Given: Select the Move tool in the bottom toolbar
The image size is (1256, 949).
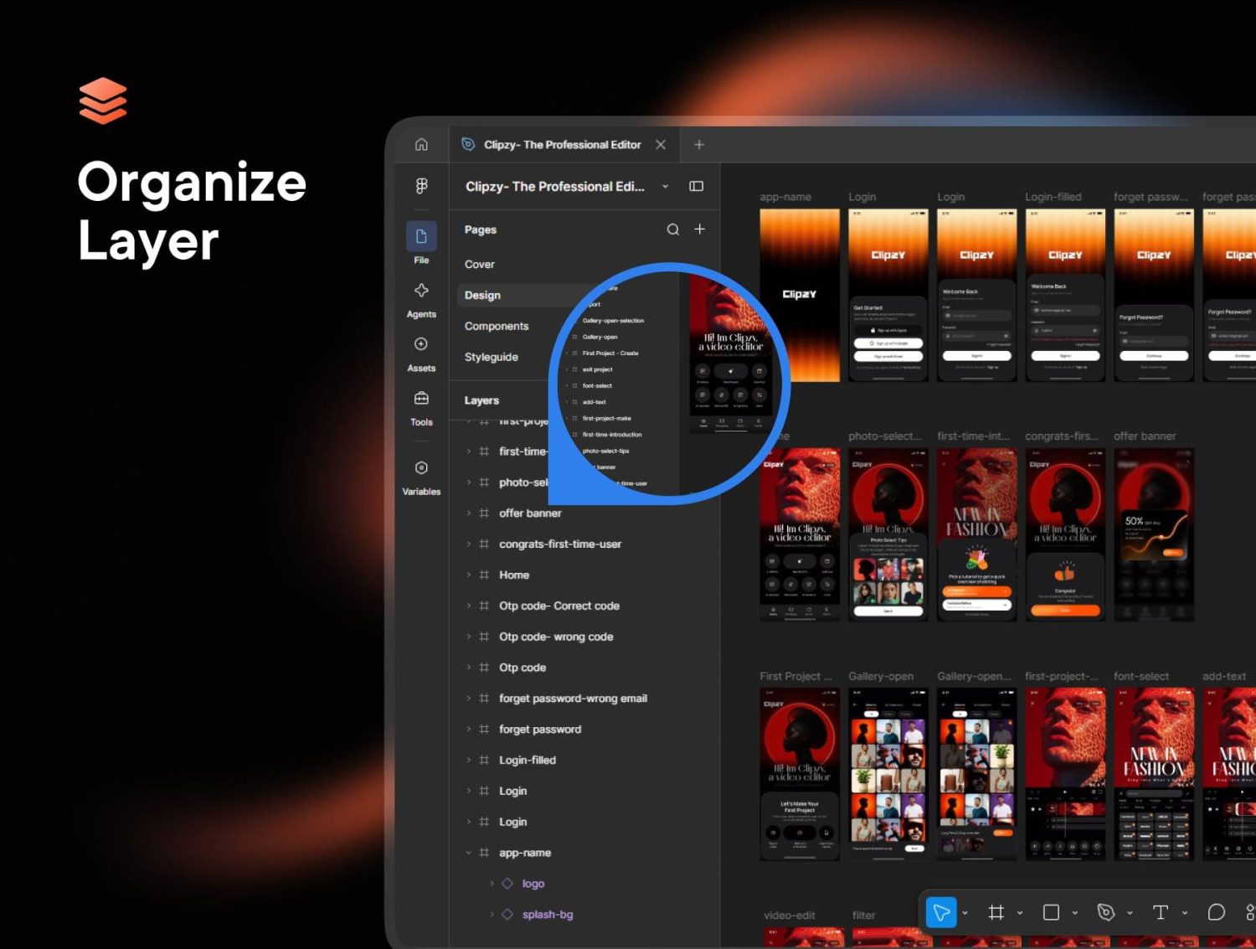Looking at the screenshot, I should pyautogui.click(x=941, y=912).
